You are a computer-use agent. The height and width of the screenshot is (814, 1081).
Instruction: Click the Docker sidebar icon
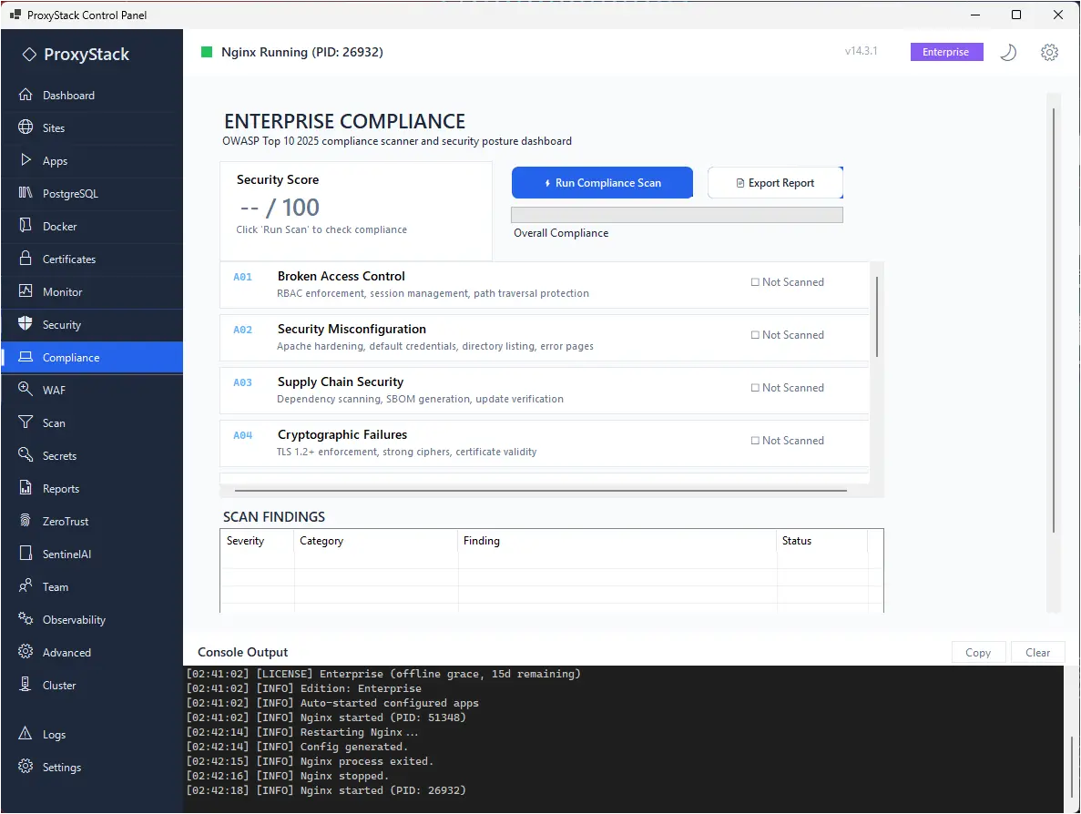(x=25, y=226)
